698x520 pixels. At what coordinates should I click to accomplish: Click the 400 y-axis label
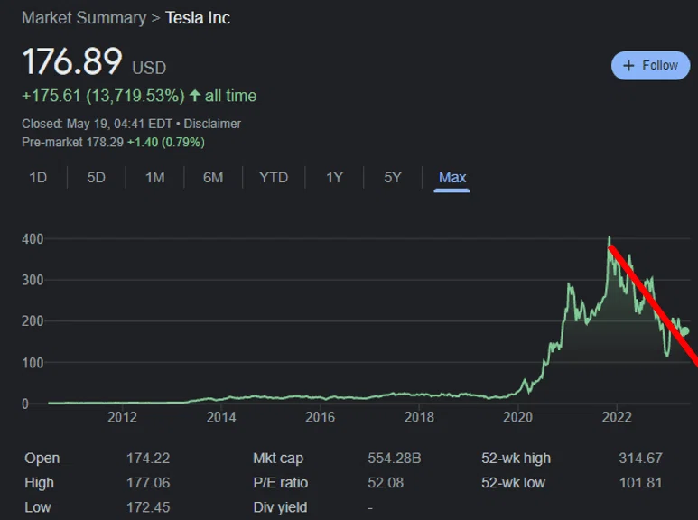tap(33, 239)
